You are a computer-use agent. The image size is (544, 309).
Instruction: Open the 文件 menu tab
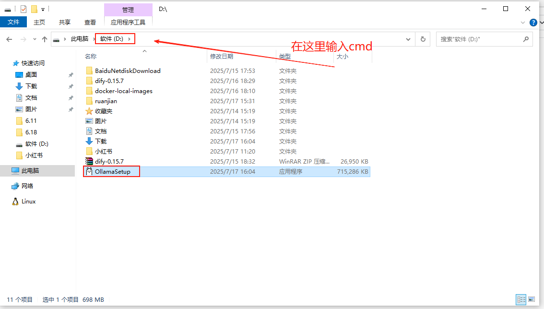pyautogui.click(x=13, y=22)
